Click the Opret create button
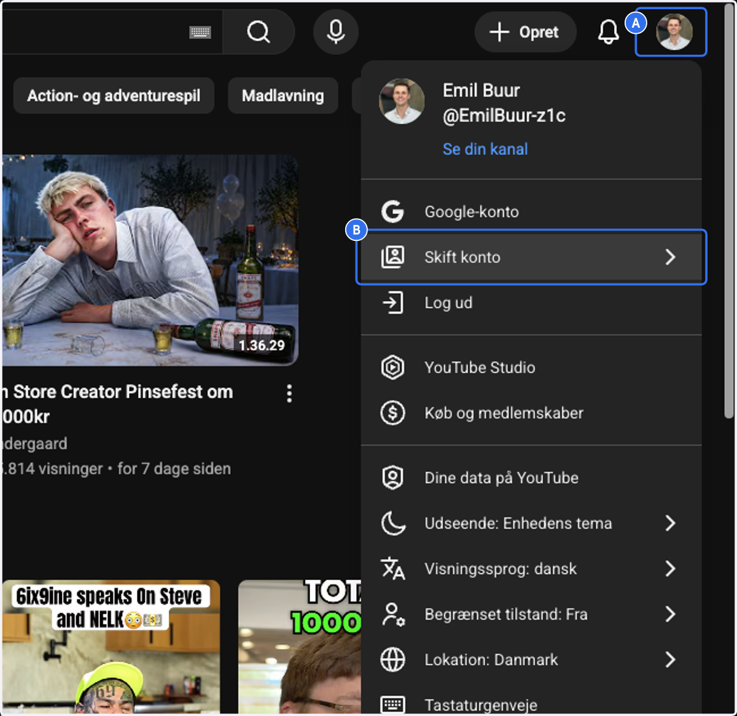737x716 pixels. pos(525,32)
